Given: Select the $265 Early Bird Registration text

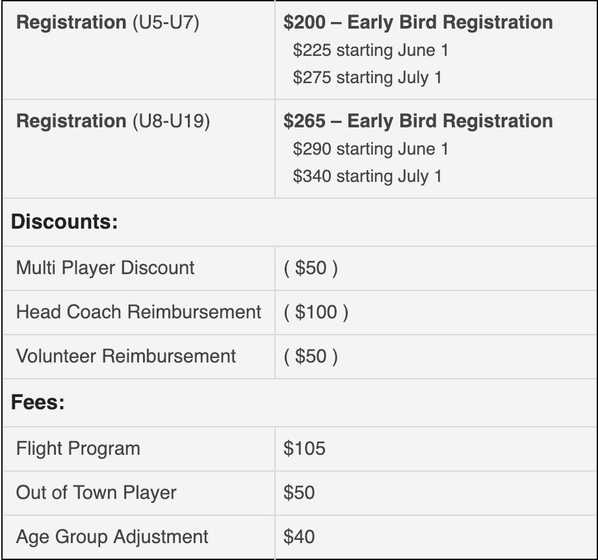Looking at the screenshot, I should [x=418, y=121].
